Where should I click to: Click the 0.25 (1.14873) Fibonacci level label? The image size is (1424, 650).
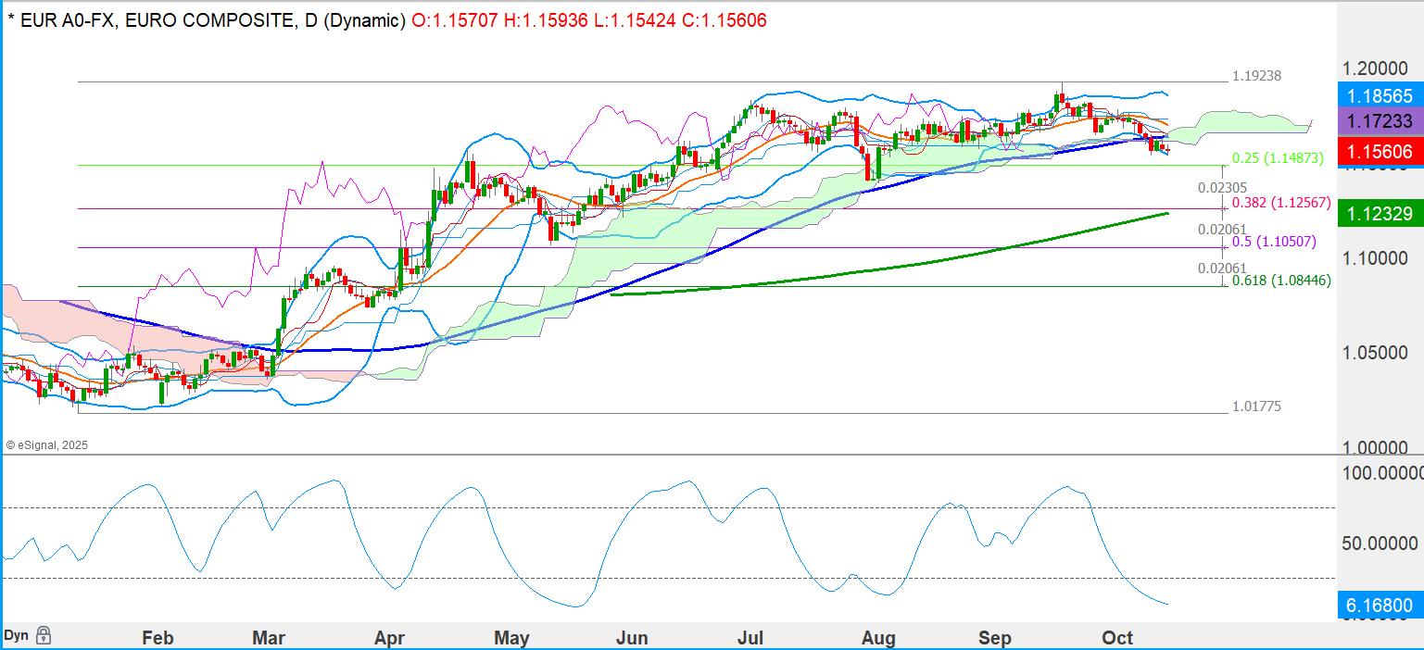click(x=1278, y=158)
